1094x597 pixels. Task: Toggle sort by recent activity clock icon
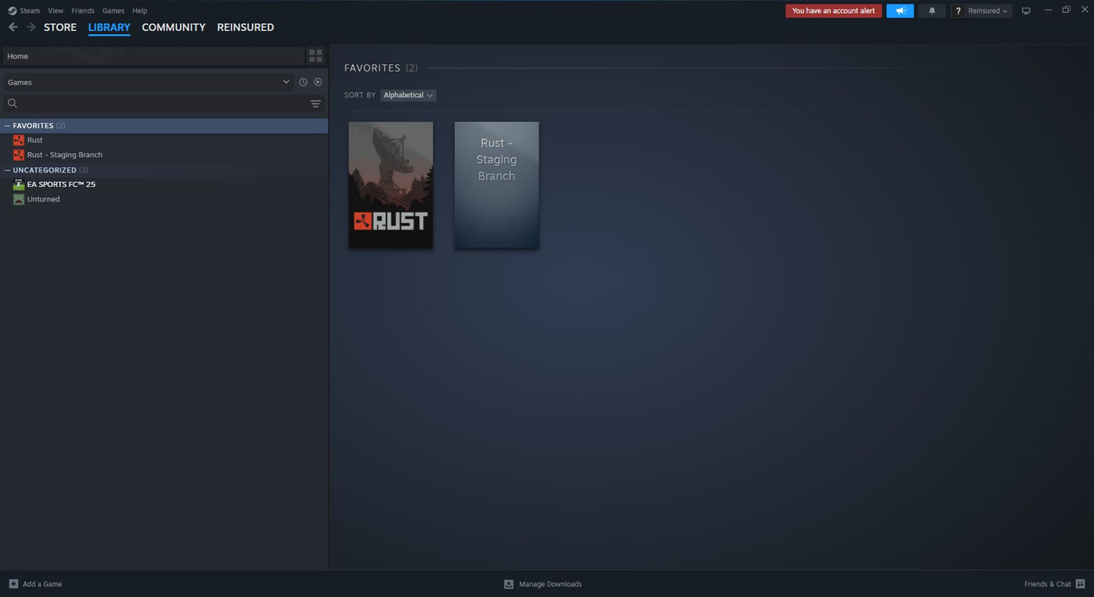click(x=303, y=82)
